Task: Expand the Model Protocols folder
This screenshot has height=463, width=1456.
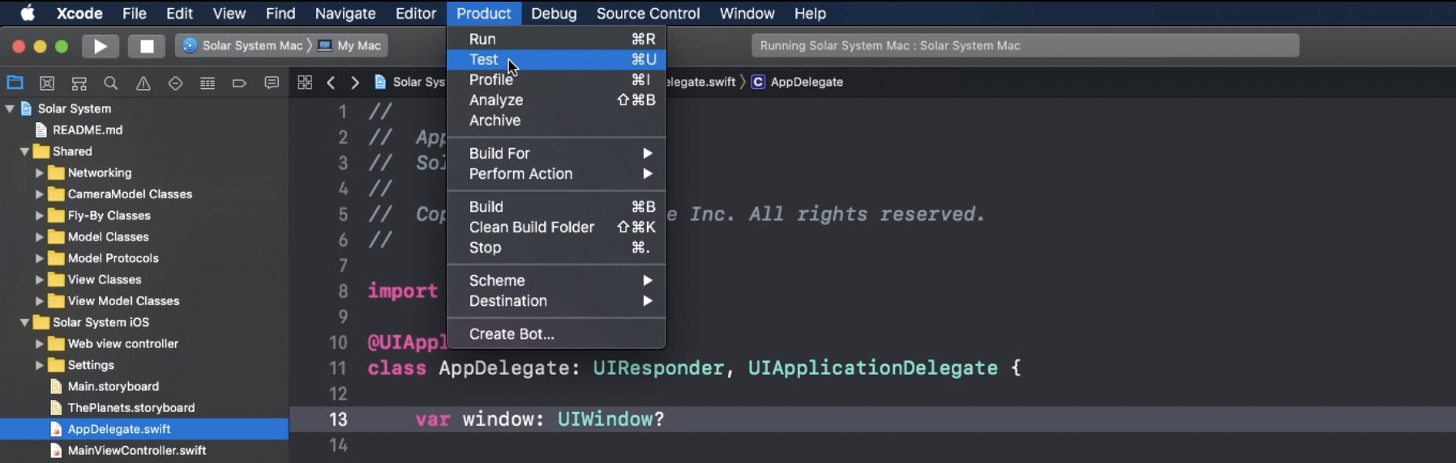Action: point(39,258)
